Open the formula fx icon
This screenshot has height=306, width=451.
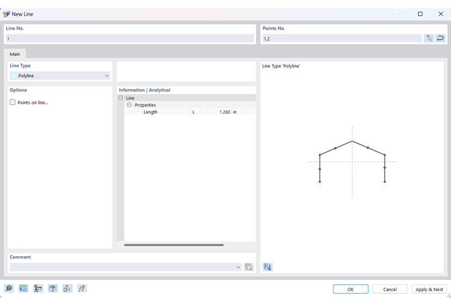pyautogui.click(x=82, y=288)
